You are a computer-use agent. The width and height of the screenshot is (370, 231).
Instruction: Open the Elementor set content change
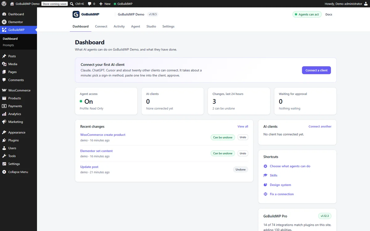tap(97, 151)
